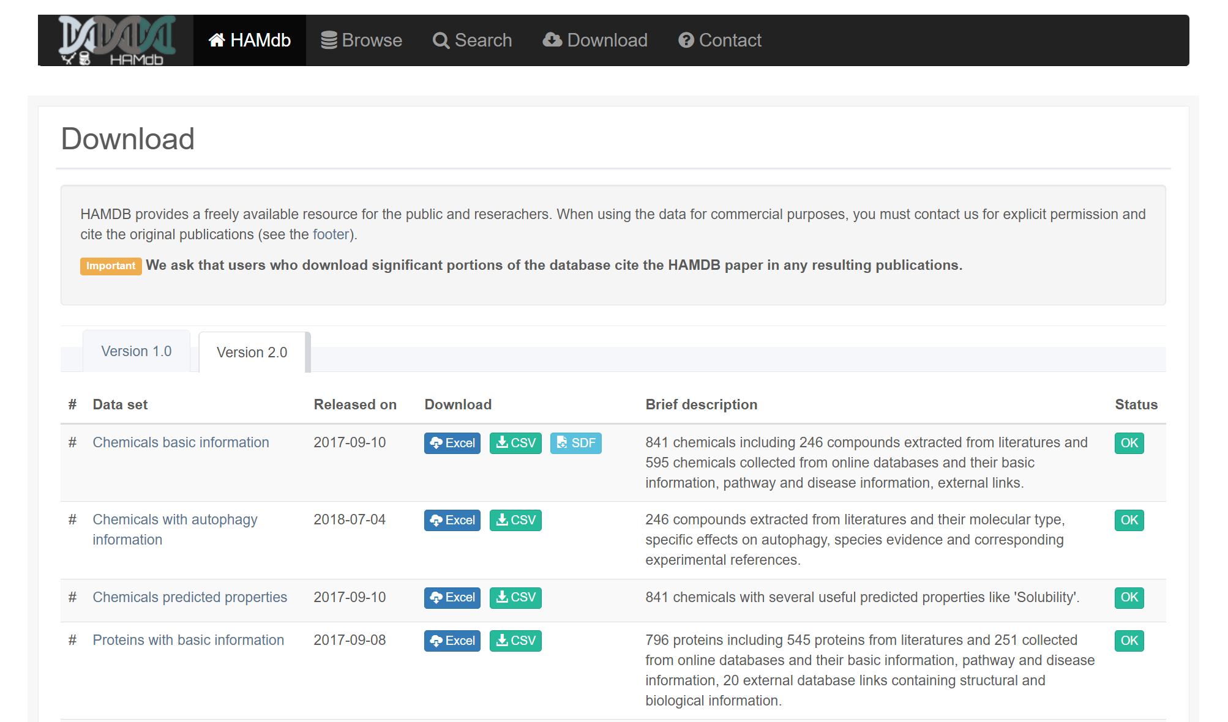Image resolution: width=1228 pixels, height=722 pixels.
Task: Download Excel for Chemicals with autophagy information
Action: (x=452, y=520)
